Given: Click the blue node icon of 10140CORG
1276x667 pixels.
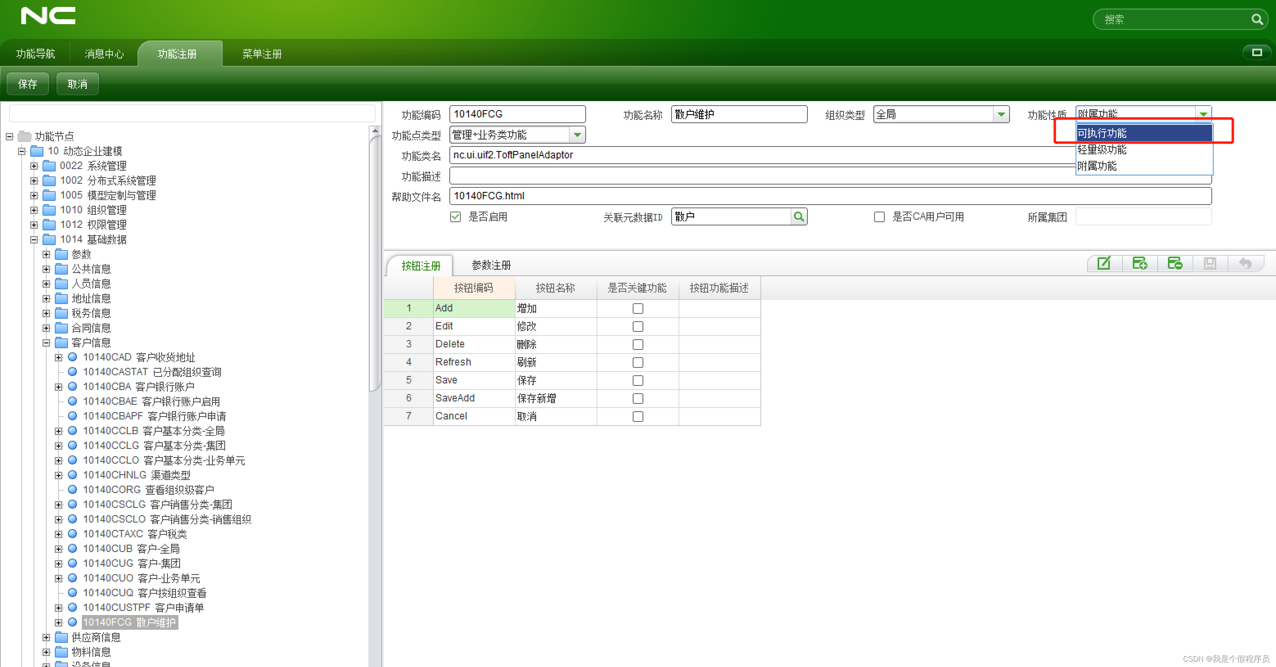Looking at the screenshot, I should 72,489.
